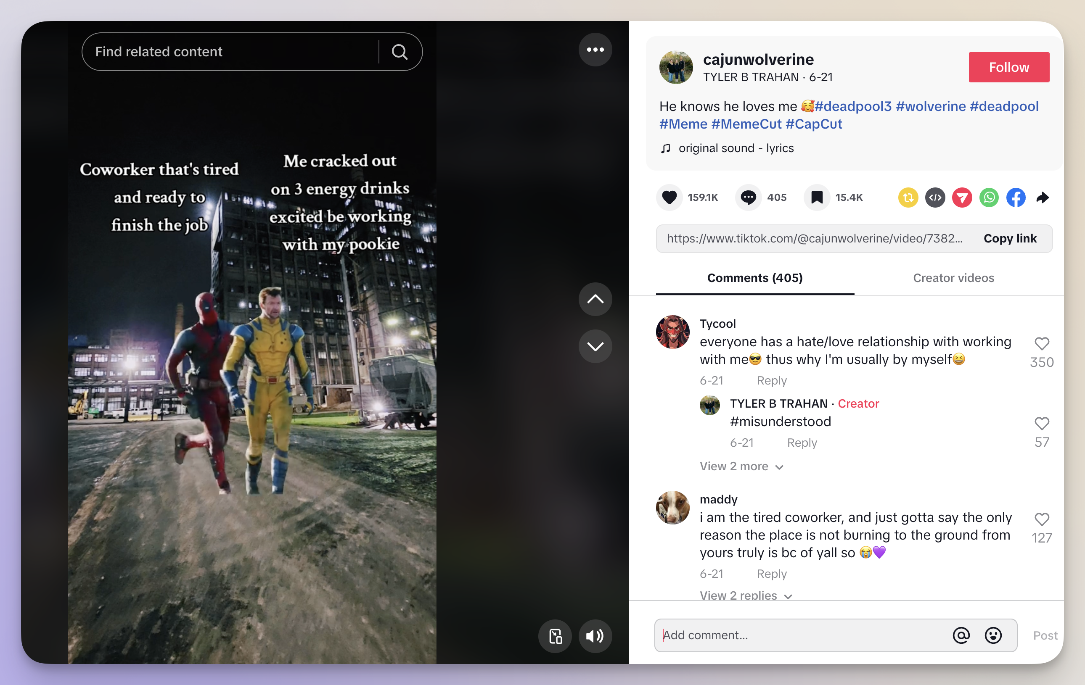The width and height of the screenshot is (1085, 685).
Task: Switch to Creator videos tab
Action: (x=953, y=278)
